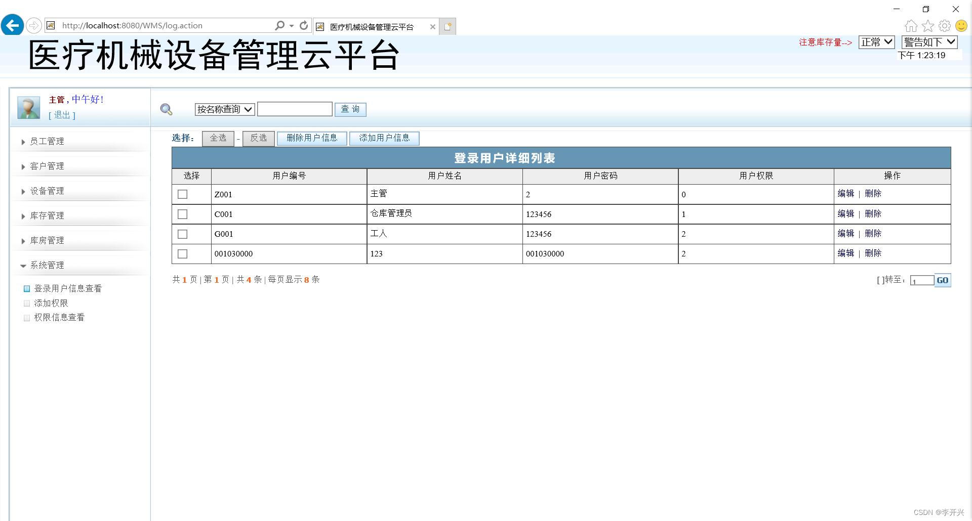This screenshot has height=521, width=972.
Task: Click the 用户密码 column header
Action: (600, 176)
